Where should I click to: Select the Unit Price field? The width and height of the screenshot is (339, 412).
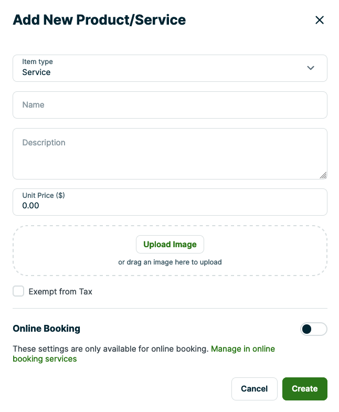click(x=169, y=205)
